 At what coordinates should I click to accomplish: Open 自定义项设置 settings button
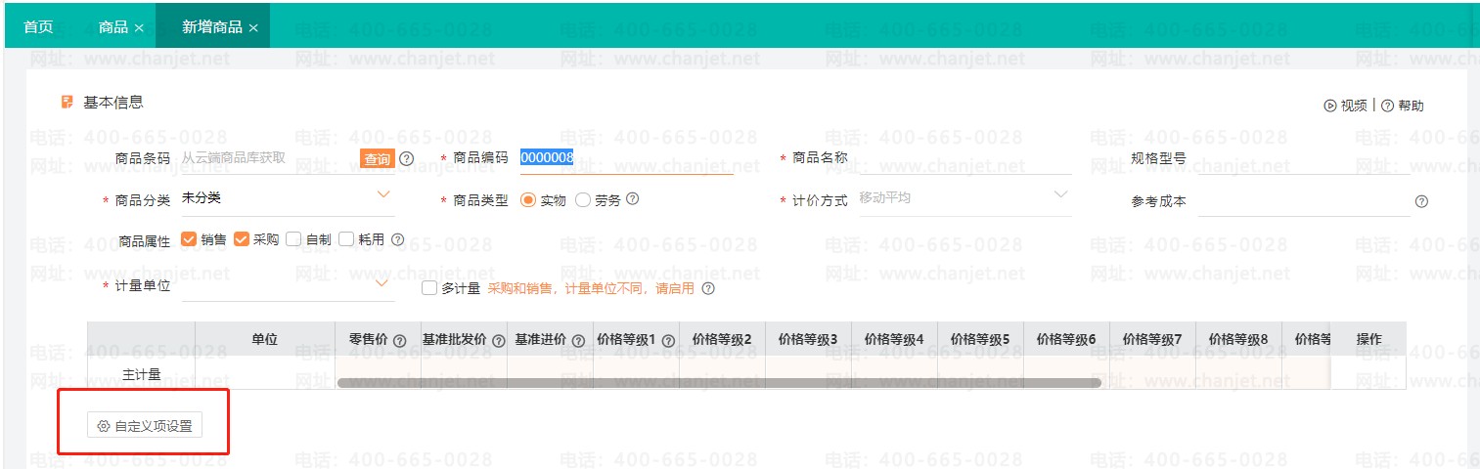[x=145, y=426]
